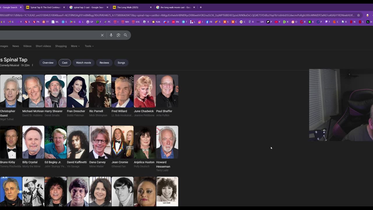The width and height of the screenshot is (373, 210).
Task: Open the FB Facebook bookmark
Action: pos(209,22)
